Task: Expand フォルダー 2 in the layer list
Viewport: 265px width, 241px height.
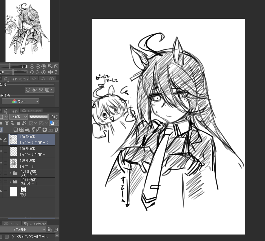Action: click(11, 173)
